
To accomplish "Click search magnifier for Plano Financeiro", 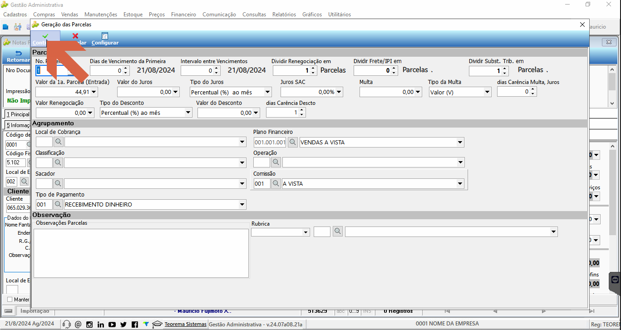I will click(293, 142).
